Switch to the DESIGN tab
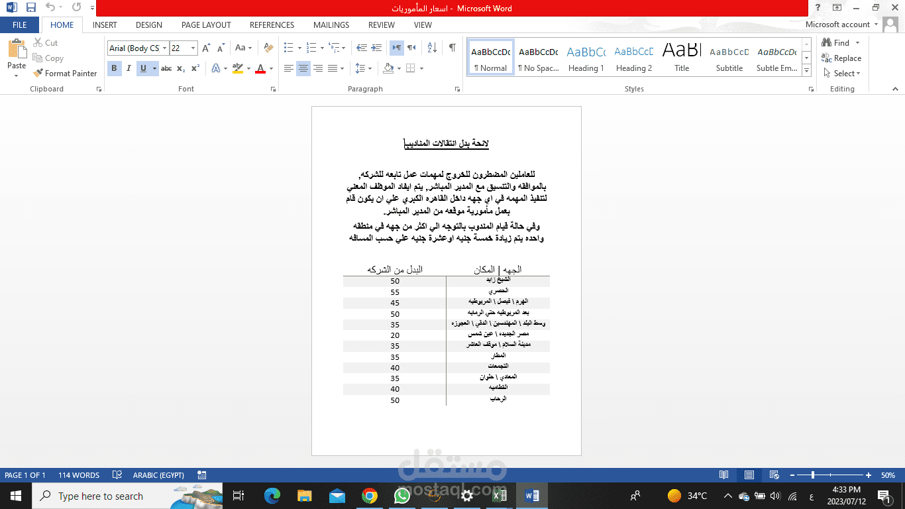 (x=149, y=25)
